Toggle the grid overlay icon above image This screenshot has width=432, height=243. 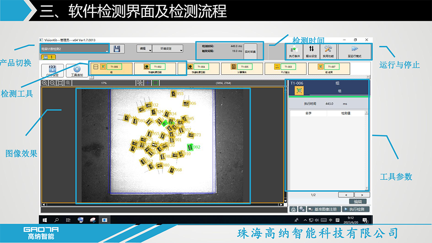pos(140,83)
